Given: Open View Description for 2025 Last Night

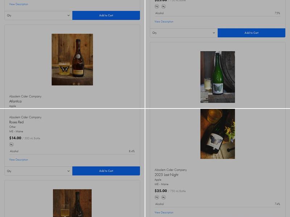Looking at the screenshot, I should [x=164, y=212].
